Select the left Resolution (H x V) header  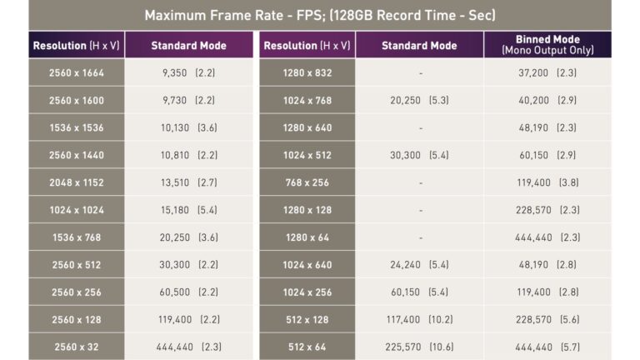[77, 45]
